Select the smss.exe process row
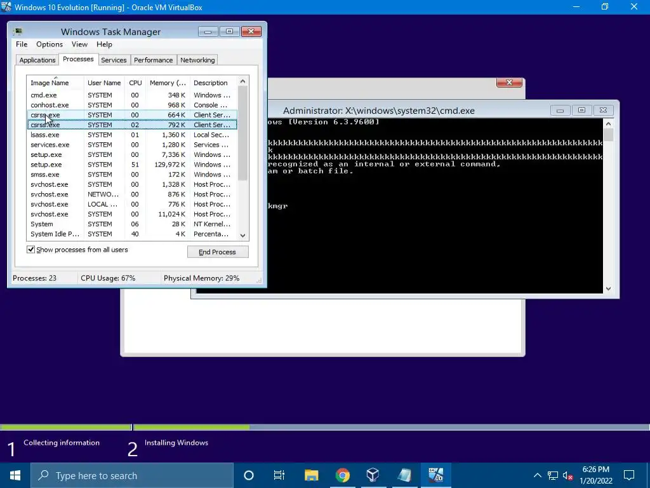 point(132,175)
